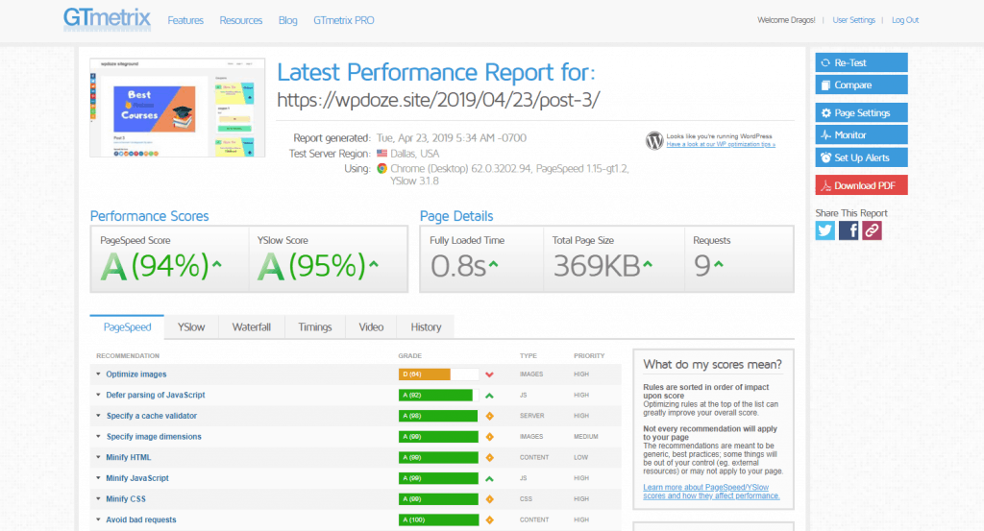Image resolution: width=984 pixels, height=531 pixels.
Task: Click orange diamond for Minify CSS
Action: pyautogui.click(x=489, y=499)
